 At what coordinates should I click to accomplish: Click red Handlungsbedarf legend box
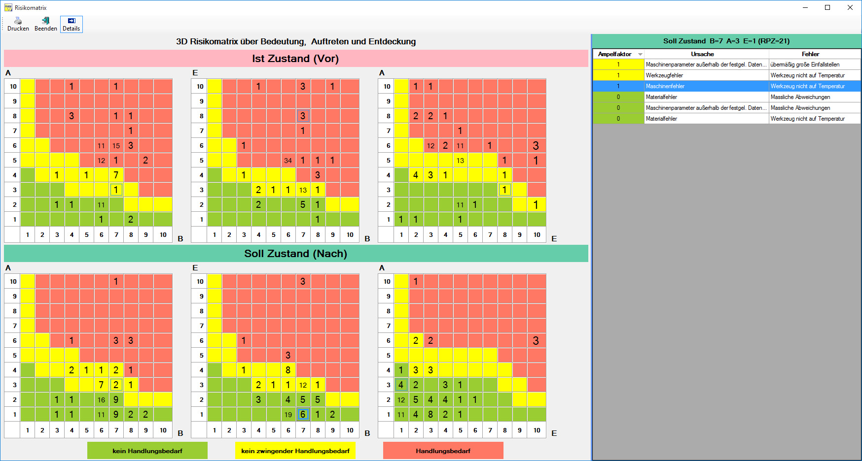coord(443,451)
